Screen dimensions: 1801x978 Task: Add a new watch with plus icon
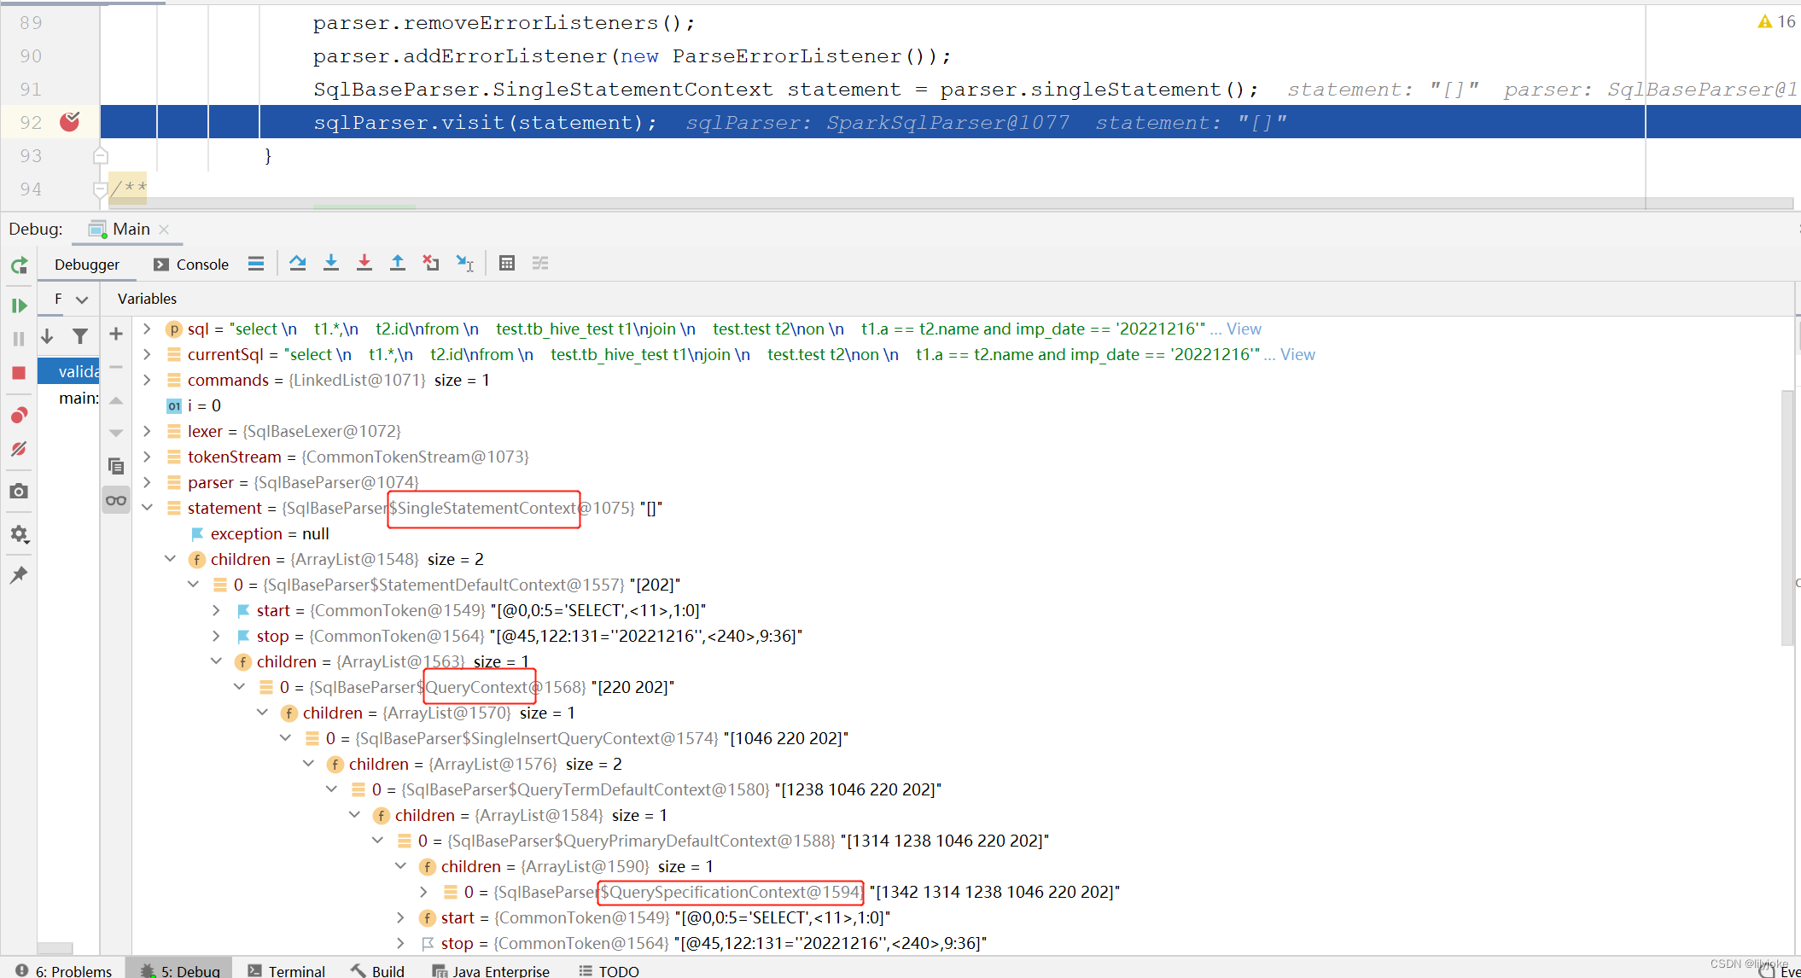[116, 334]
